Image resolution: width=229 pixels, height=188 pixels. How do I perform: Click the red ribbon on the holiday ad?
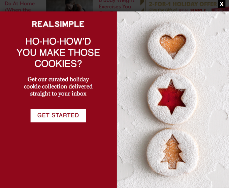click(220, 10)
